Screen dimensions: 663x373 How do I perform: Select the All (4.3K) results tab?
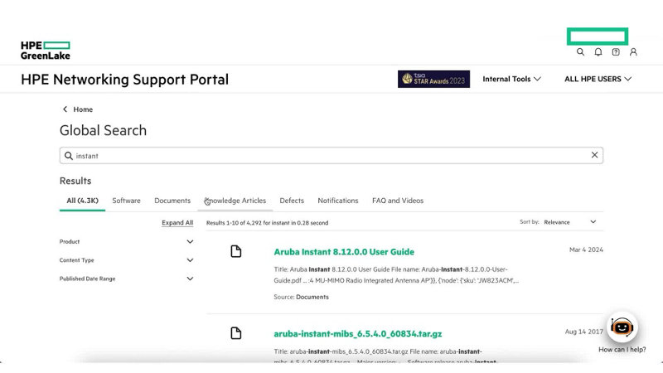coord(82,201)
